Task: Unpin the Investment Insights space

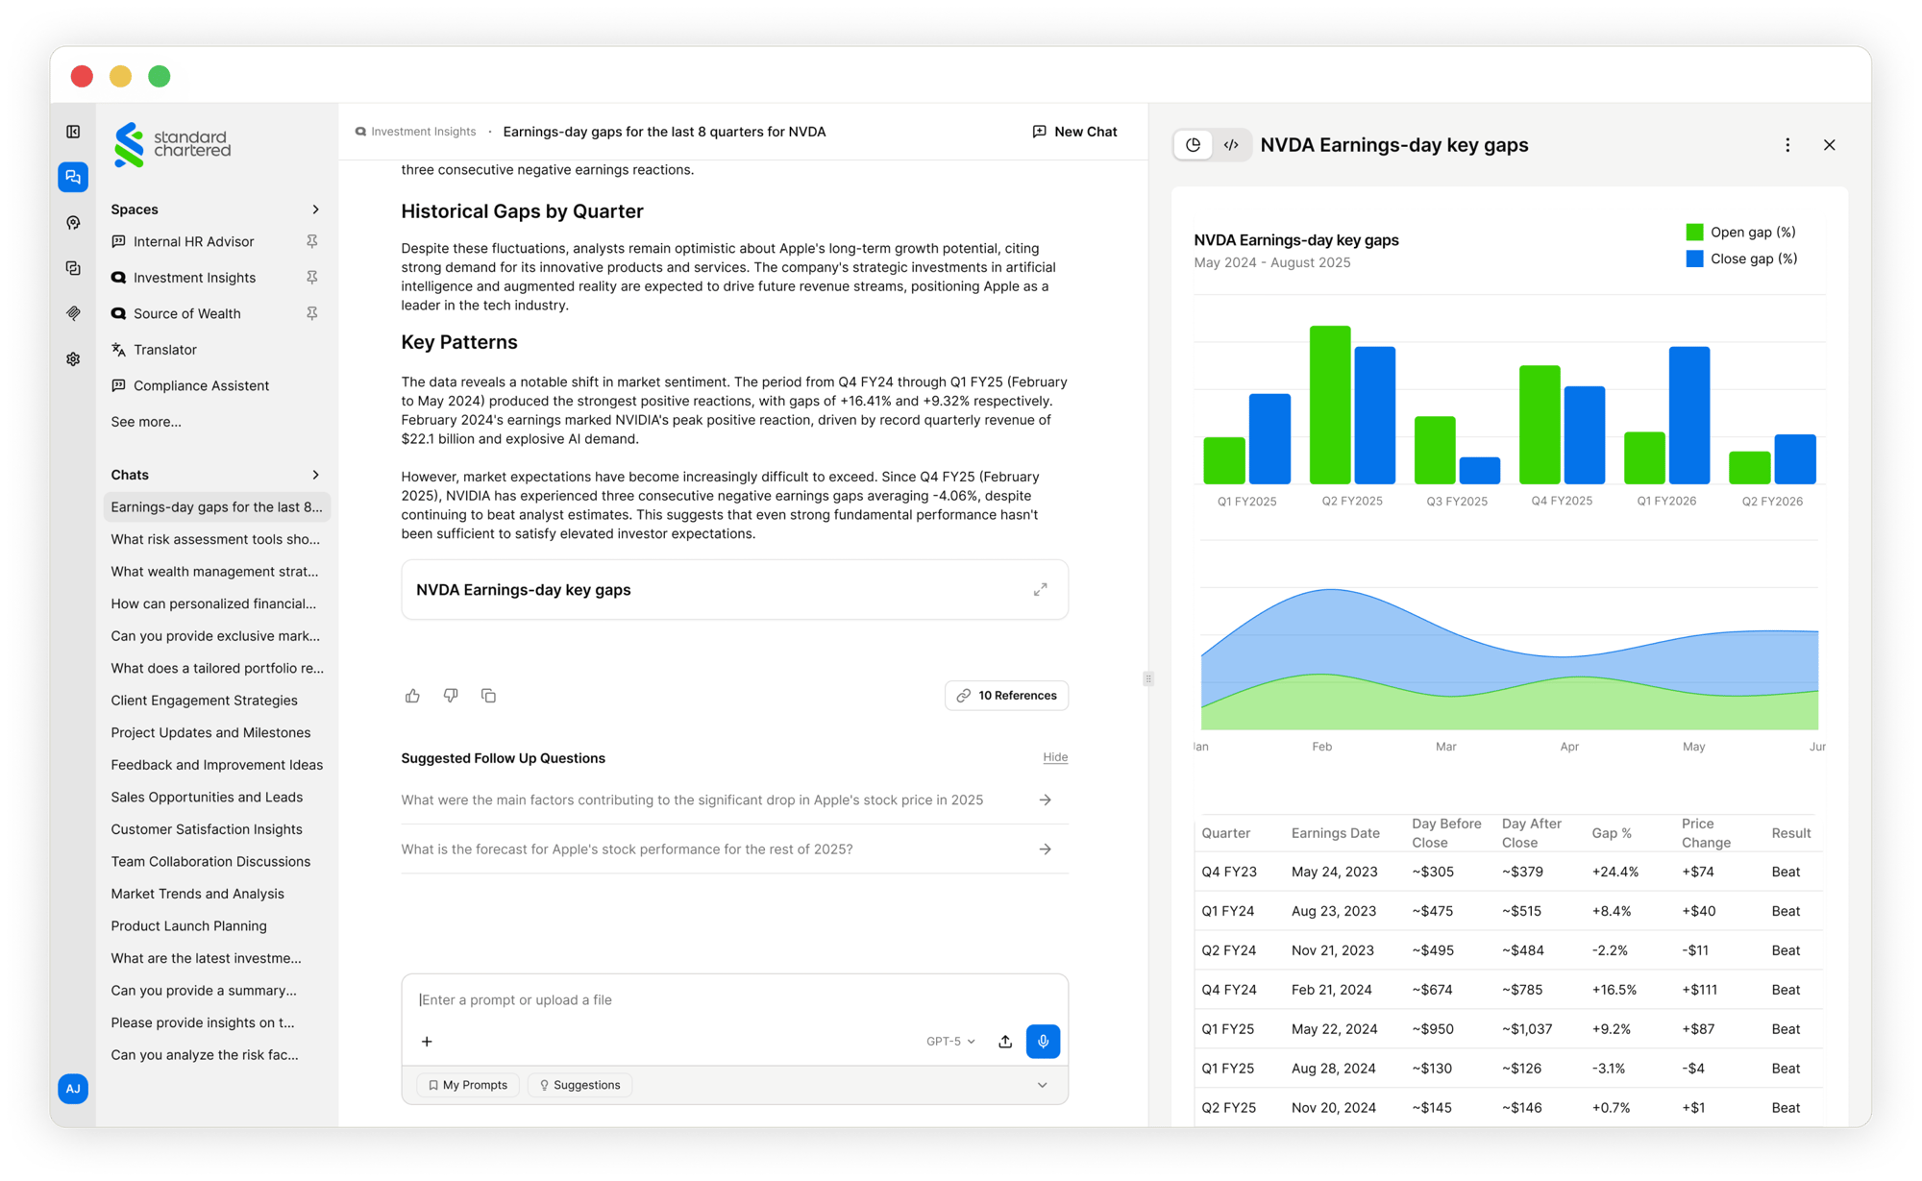Action: click(312, 277)
